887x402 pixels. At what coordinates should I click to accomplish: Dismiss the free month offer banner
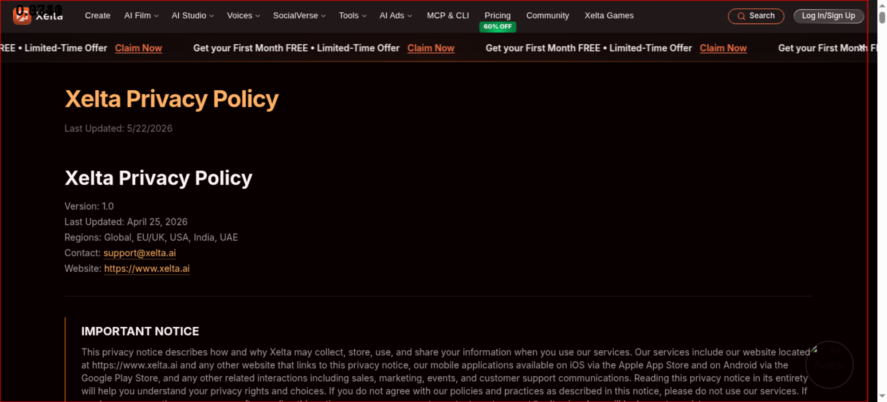861,47
